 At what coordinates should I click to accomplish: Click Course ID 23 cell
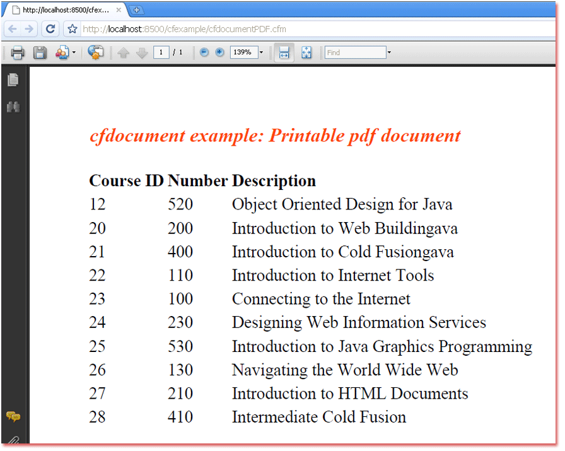[x=97, y=299]
